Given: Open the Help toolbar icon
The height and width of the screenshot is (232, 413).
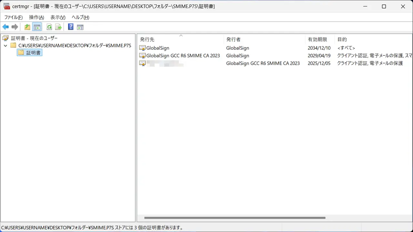Looking at the screenshot, I should pos(71,27).
